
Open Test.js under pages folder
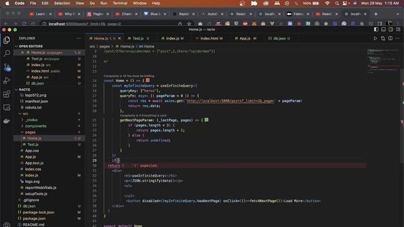pyautogui.click(x=33, y=144)
